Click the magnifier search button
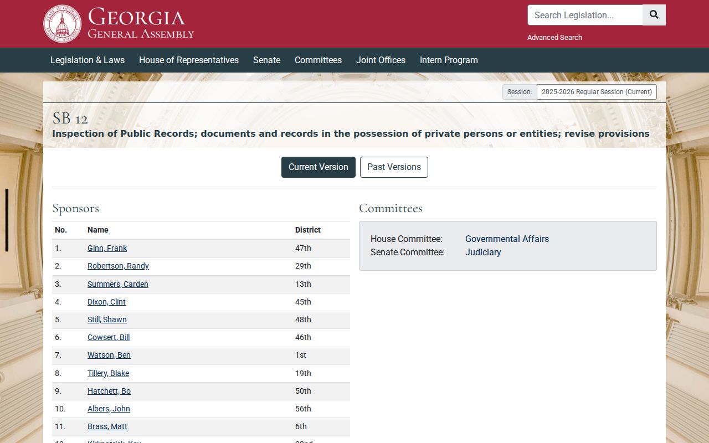This screenshot has width=709, height=443. pos(654,15)
